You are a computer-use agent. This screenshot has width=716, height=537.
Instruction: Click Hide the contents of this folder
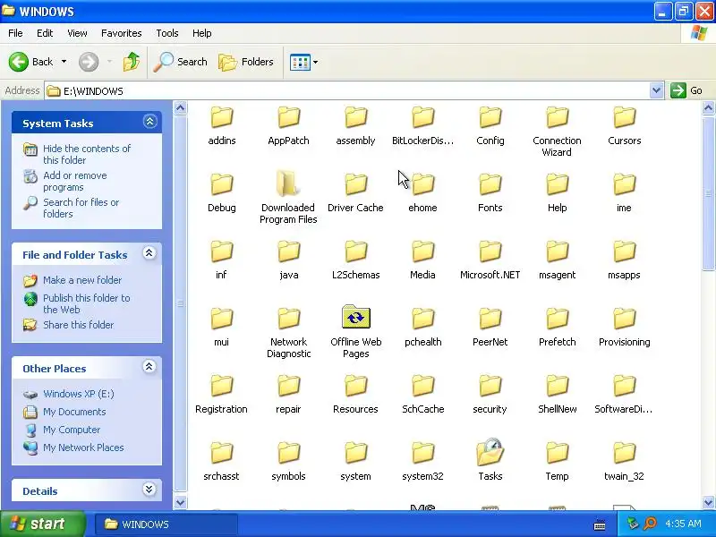click(x=87, y=154)
